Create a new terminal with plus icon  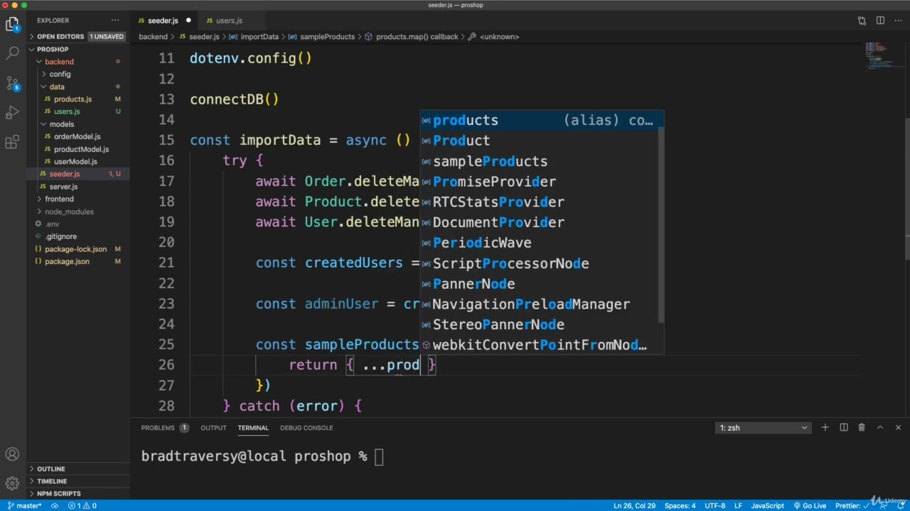tap(825, 427)
